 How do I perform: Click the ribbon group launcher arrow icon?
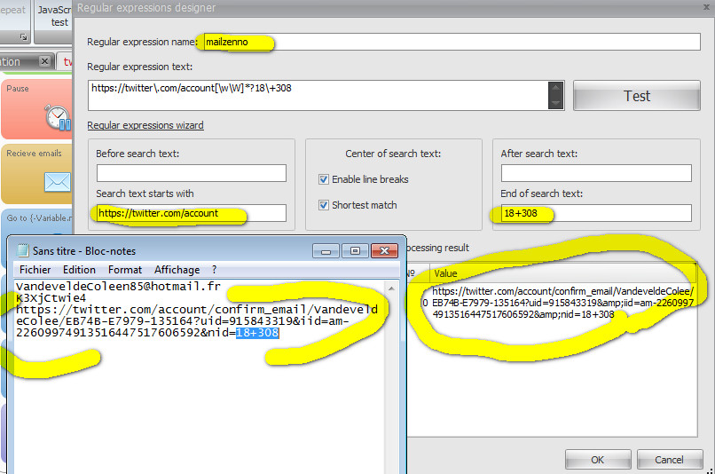tap(24, 37)
